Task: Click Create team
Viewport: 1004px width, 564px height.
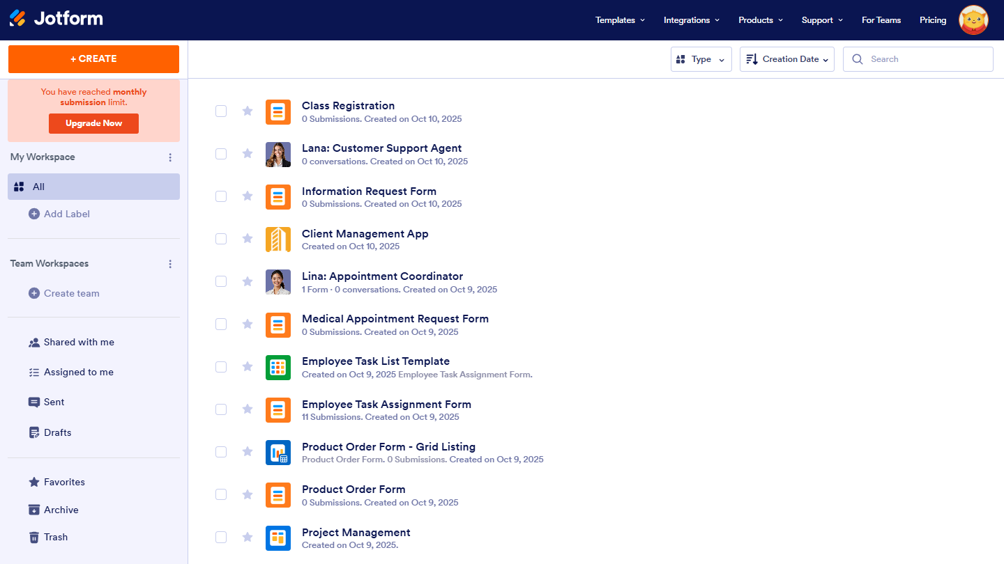Action: [64, 293]
